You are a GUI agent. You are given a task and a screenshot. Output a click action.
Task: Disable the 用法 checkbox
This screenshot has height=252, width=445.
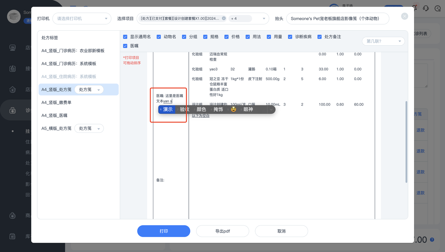248,37
